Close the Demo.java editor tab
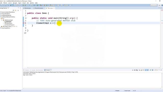163x92 pixels. point(54,8)
